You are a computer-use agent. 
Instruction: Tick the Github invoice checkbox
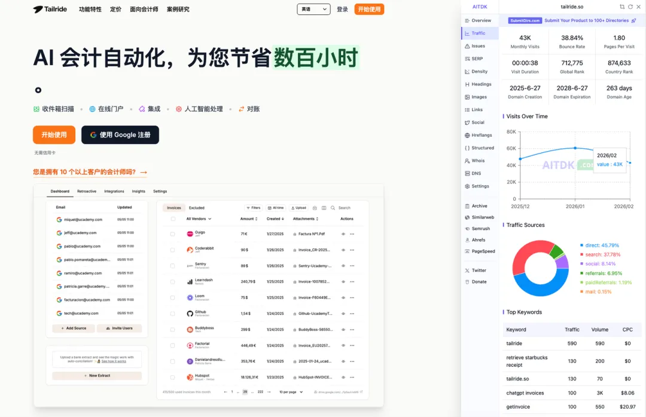173,314
